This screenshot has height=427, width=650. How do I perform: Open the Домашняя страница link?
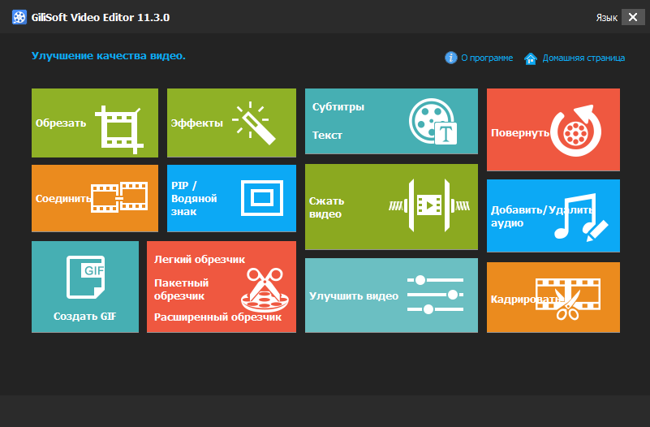(583, 58)
